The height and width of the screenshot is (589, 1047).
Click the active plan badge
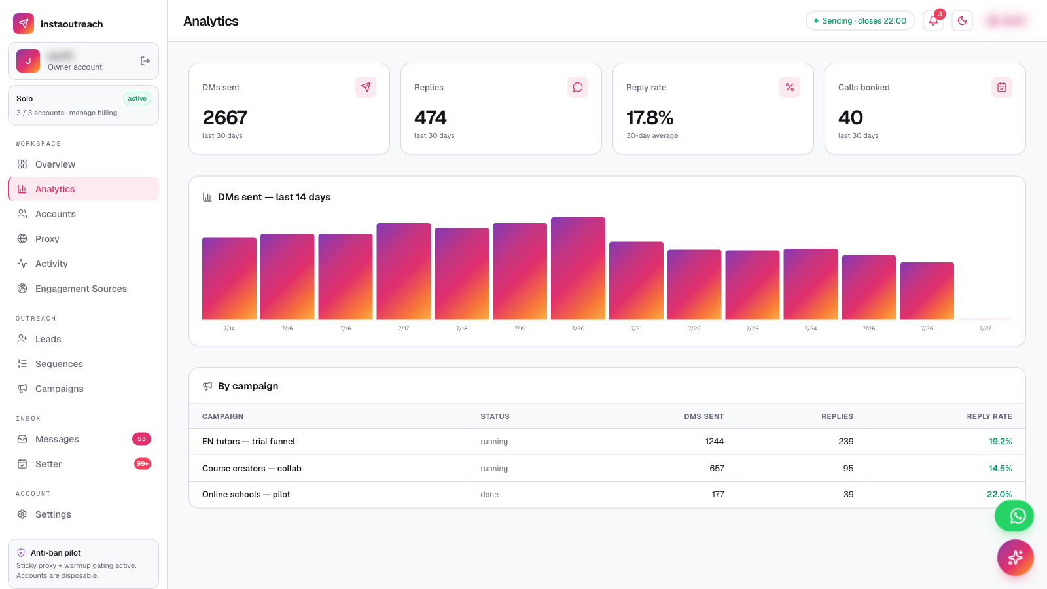pos(137,99)
